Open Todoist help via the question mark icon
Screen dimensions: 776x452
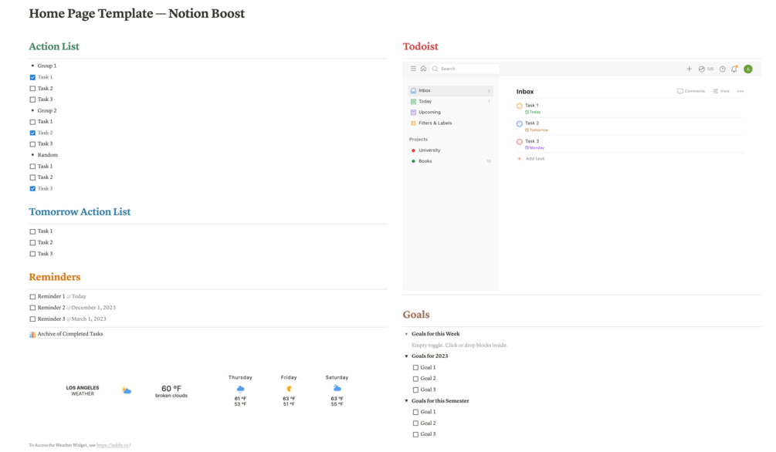tap(722, 69)
